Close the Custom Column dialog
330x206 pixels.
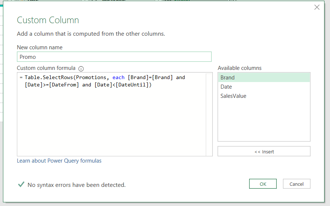[x=317, y=7]
